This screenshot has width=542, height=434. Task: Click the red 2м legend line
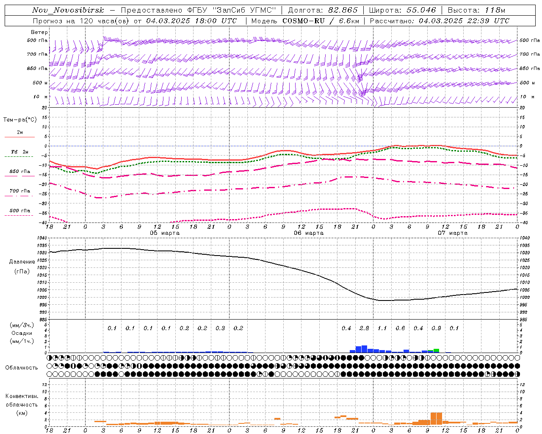pyautogui.click(x=19, y=137)
